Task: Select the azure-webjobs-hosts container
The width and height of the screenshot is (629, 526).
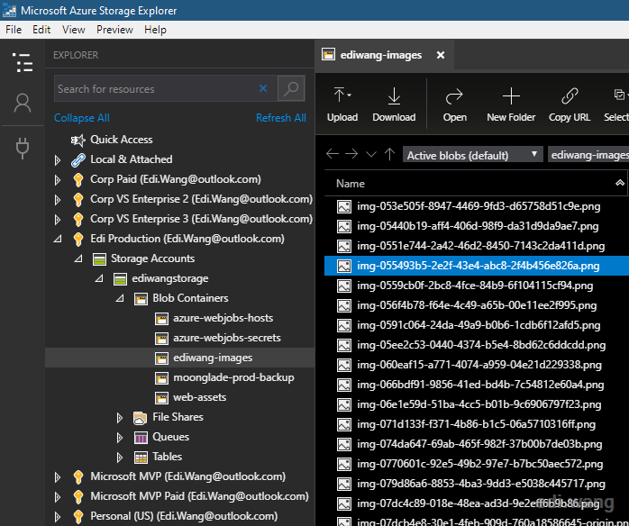Action: [x=223, y=318]
